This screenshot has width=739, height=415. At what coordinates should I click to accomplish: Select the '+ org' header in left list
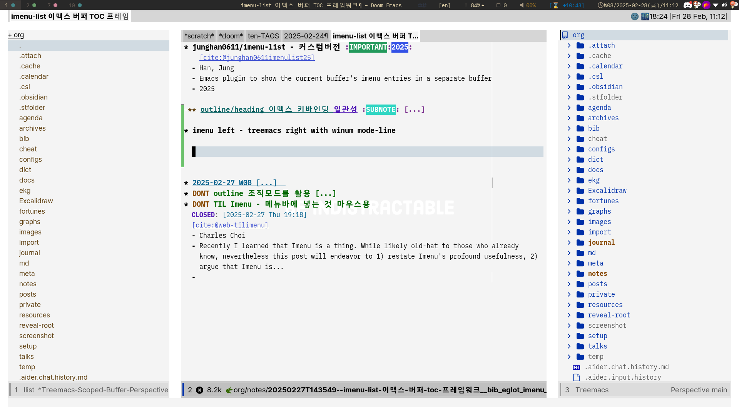(16, 35)
